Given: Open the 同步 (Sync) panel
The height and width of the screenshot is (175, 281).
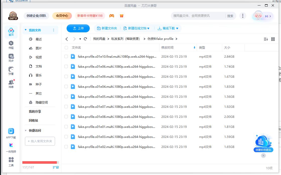Looking at the screenshot, I should click(11, 57).
